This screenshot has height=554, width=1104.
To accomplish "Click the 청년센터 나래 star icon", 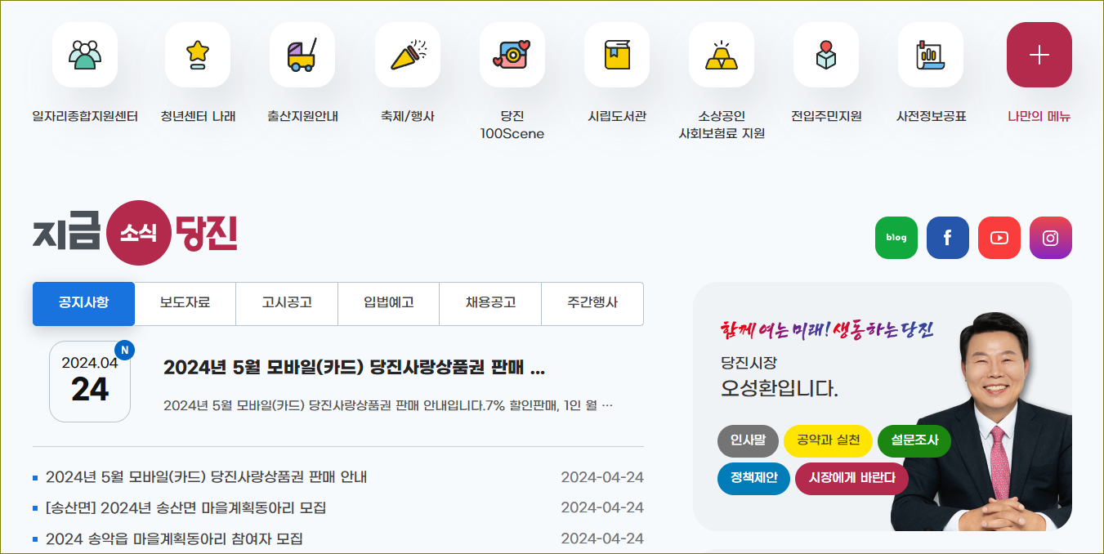I will pyautogui.click(x=197, y=54).
